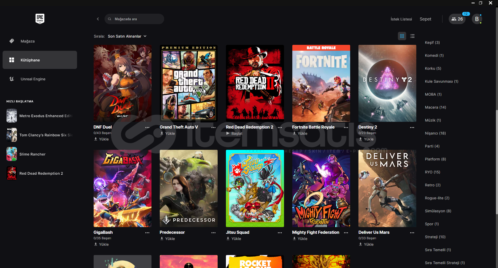Expand the Son Satın Alınanlar sort dropdown

127,36
